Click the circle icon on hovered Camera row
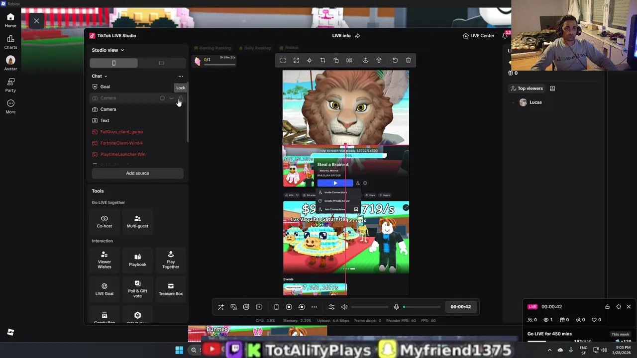Viewport: 637px width, 358px height. pyautogui.click(x=162, y=98)
